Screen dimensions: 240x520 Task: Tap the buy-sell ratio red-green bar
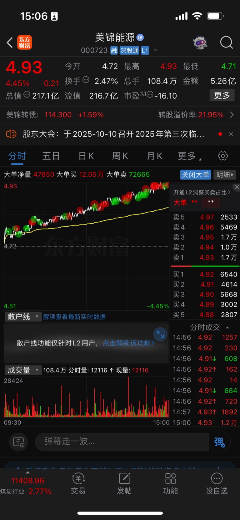tap(205, 266)
